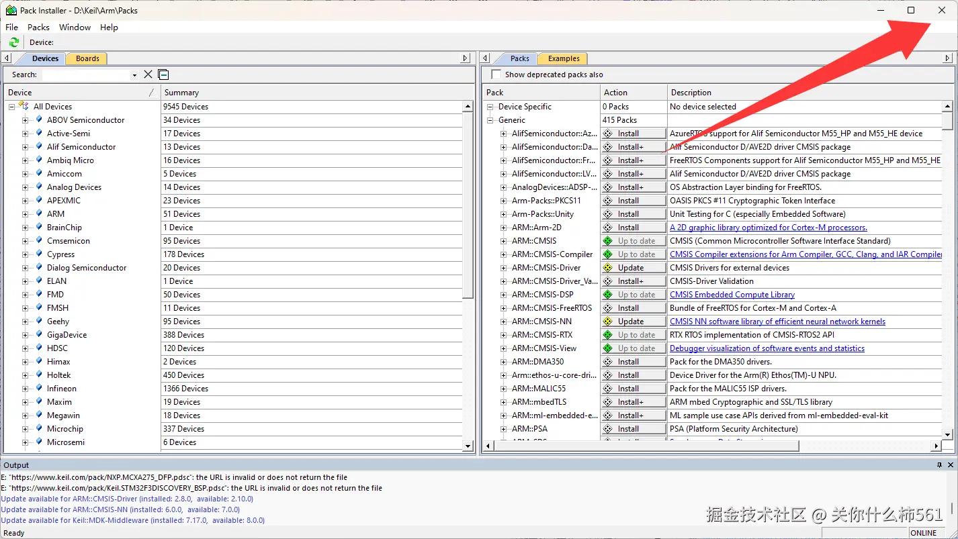958x539 pixels.
Task: Click the Summary column header
Action: 317,93
